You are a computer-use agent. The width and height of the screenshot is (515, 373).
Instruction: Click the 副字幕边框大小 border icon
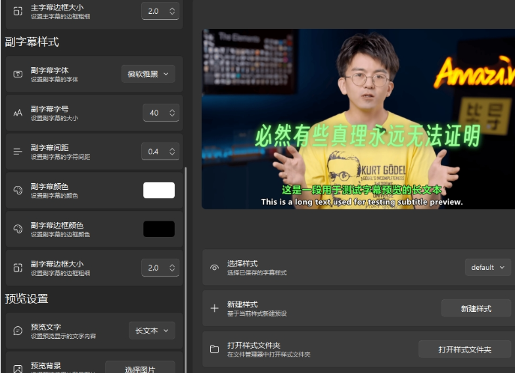click(18, 268)
